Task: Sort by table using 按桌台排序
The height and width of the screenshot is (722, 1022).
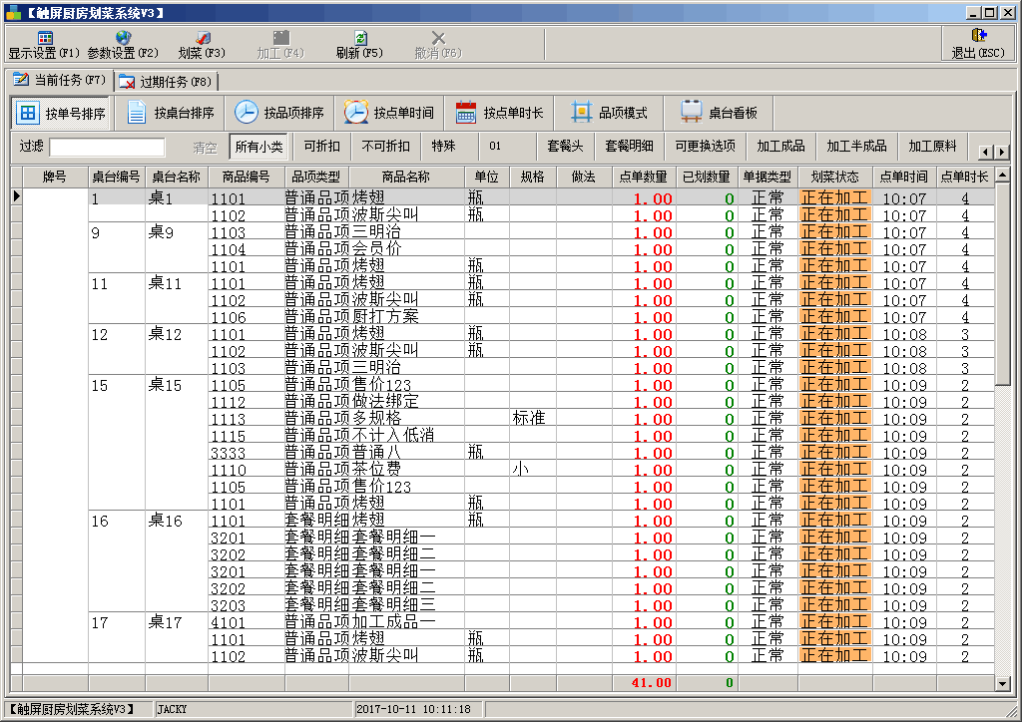Action: (x=171, y=113)
